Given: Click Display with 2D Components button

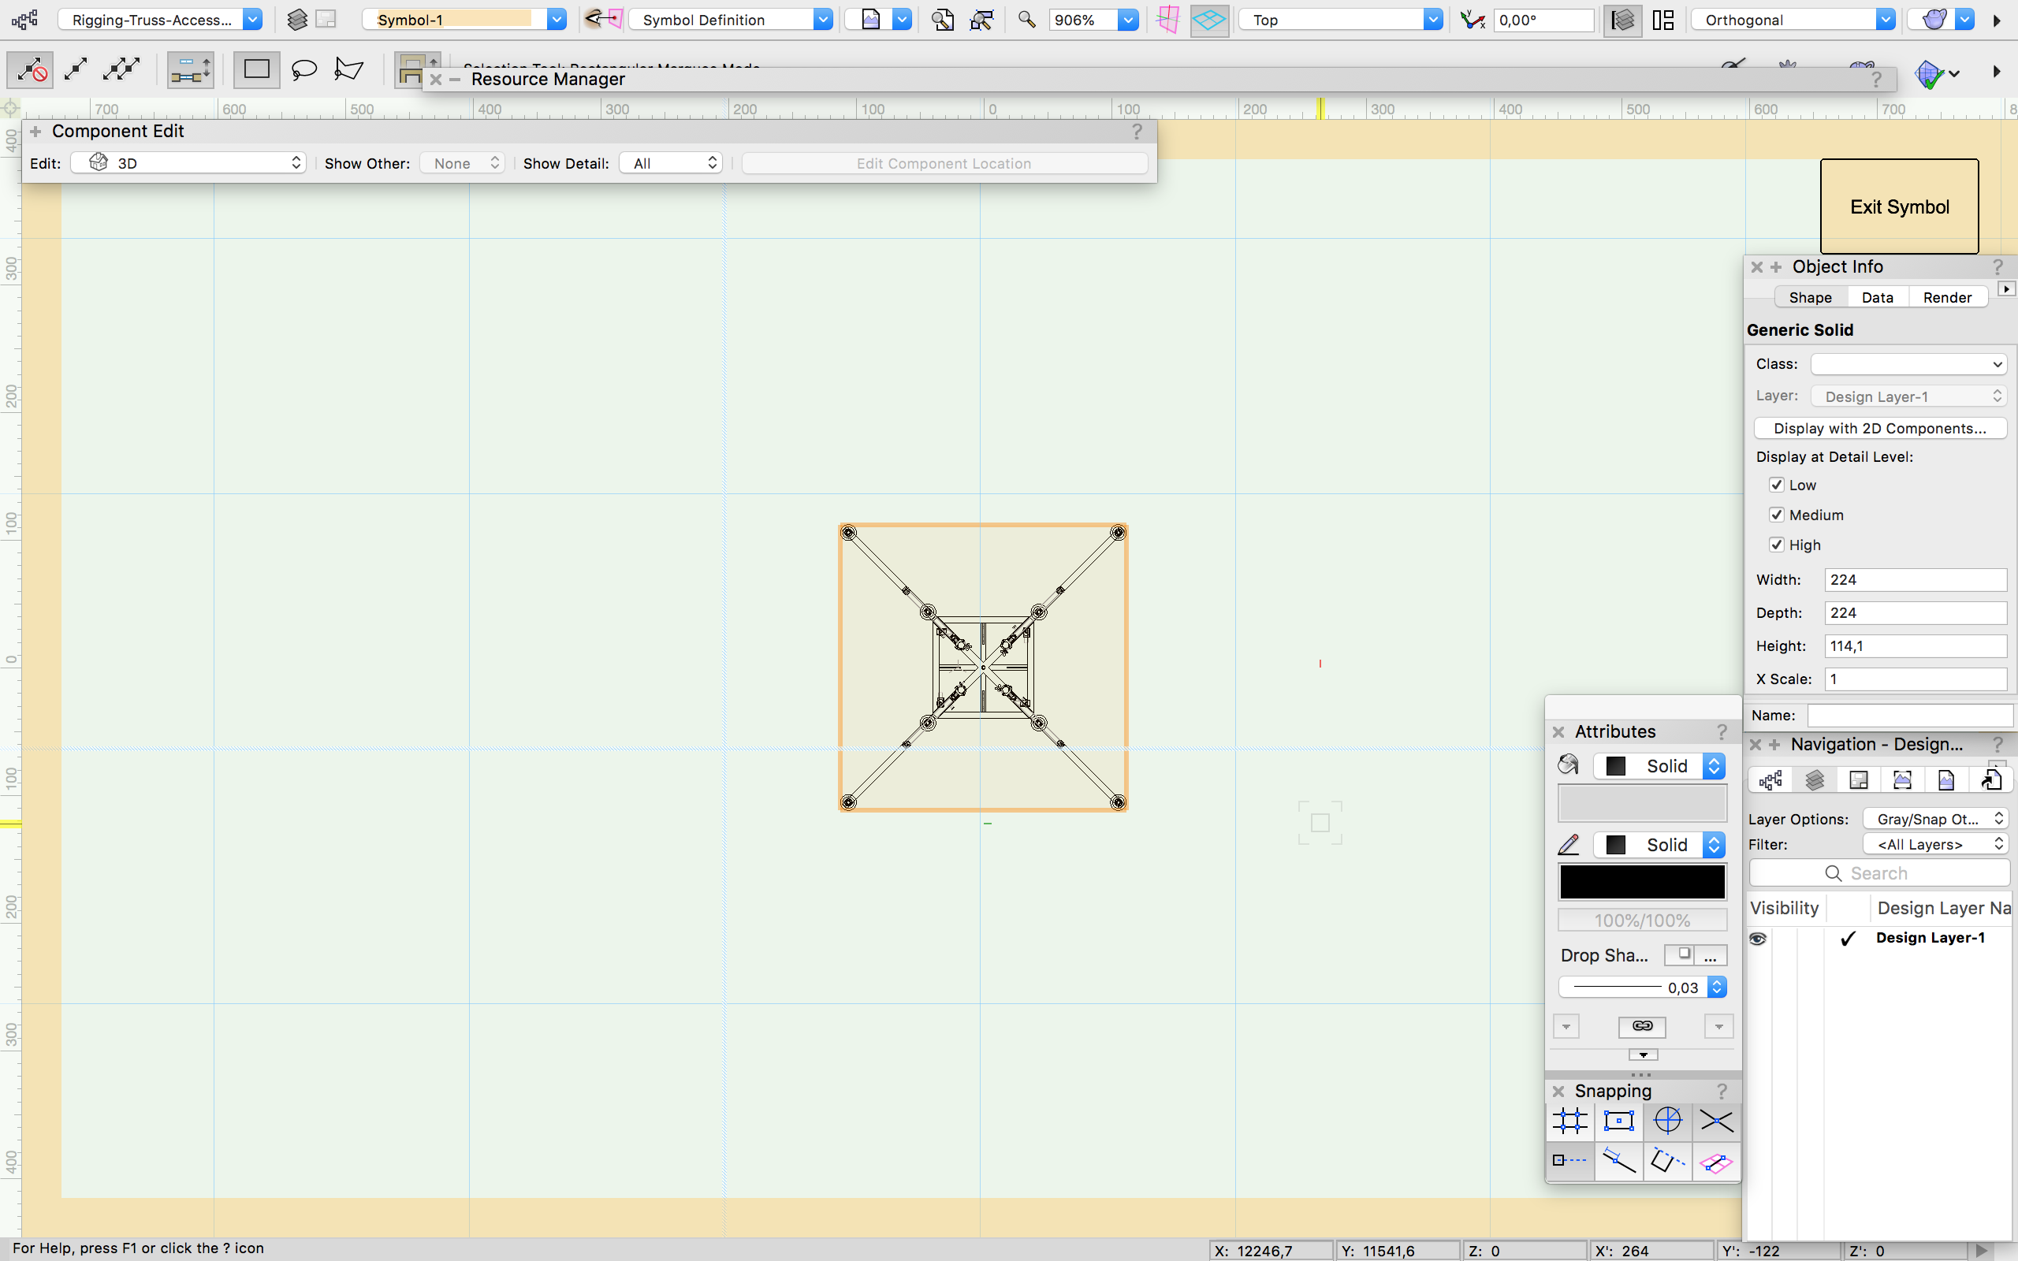Looking at the screenshot, I should tap(1879, 429).
